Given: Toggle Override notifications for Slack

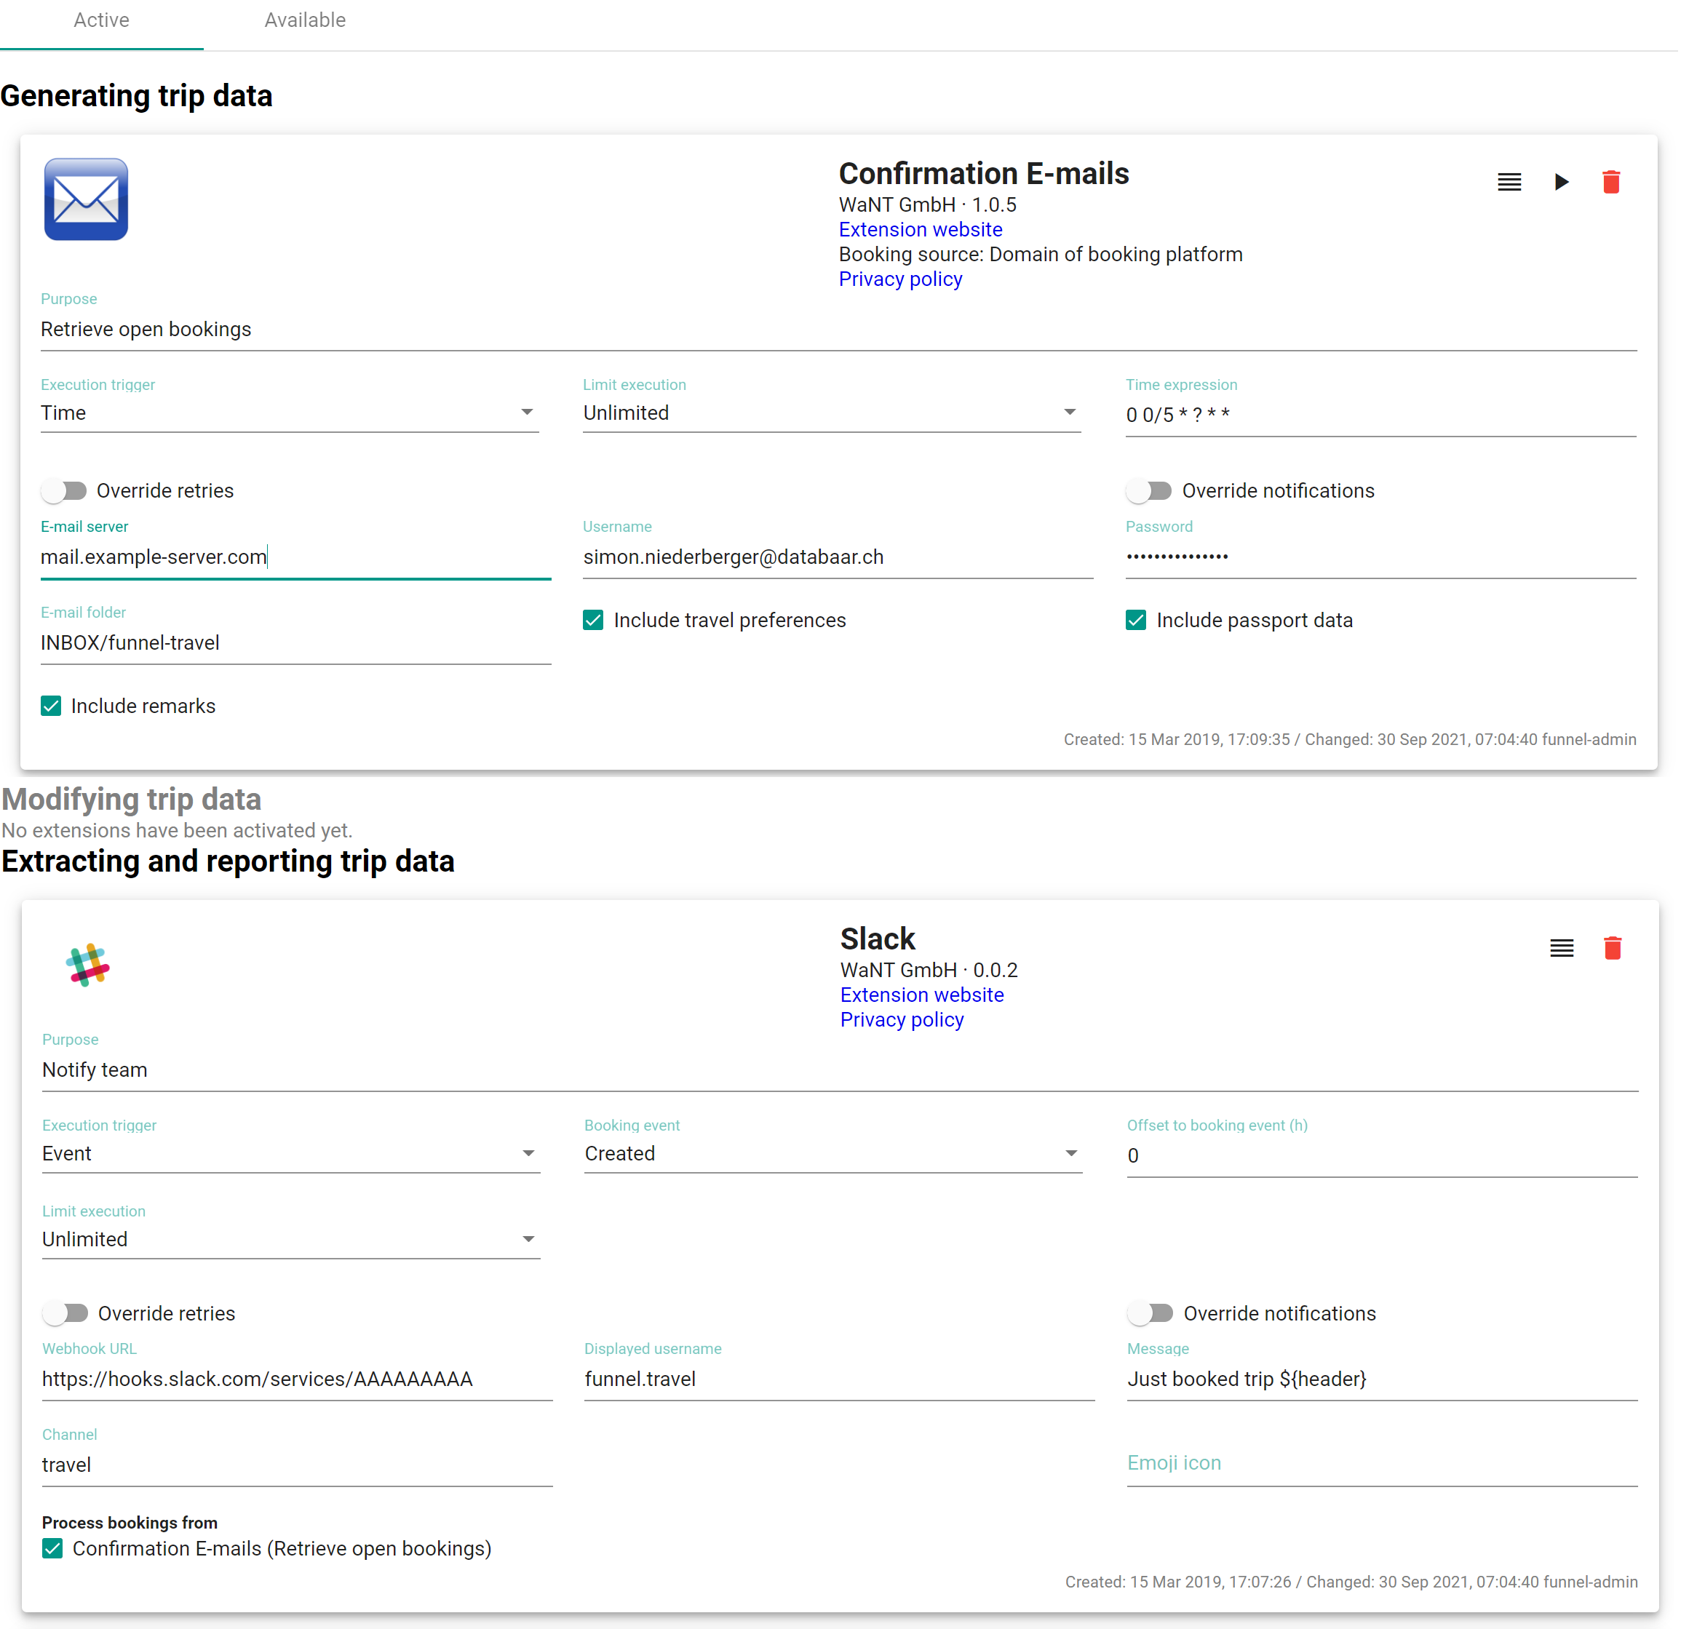Looking at the screenshot, I should pos(1152,1315).
